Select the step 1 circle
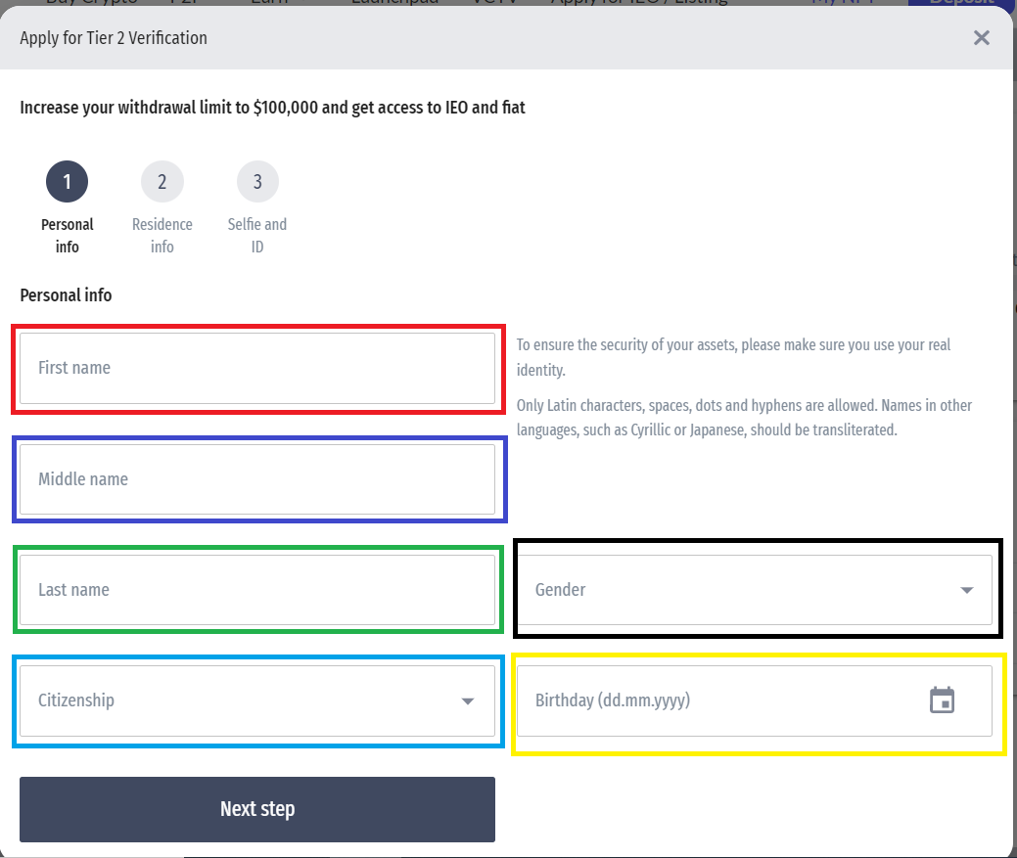Image resolution: width=1017 pixels, height=858 pixels. pyautogui.click(x=67, y=181)
